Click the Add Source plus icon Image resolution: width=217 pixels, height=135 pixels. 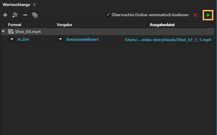pyautogui.click(x=5, y=15)
